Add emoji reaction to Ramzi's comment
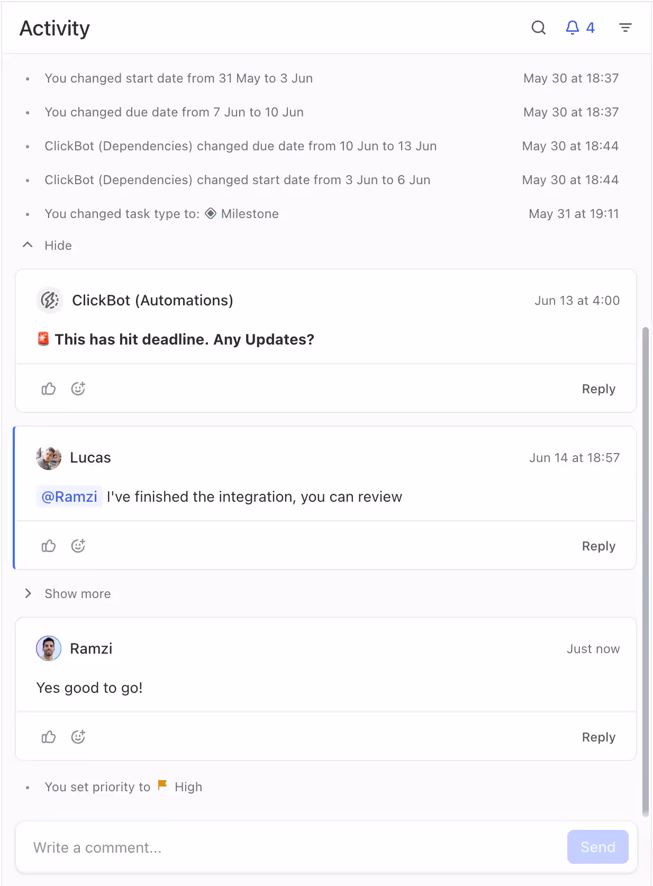This screenshot has height=886, width=653. coord(78,737)
